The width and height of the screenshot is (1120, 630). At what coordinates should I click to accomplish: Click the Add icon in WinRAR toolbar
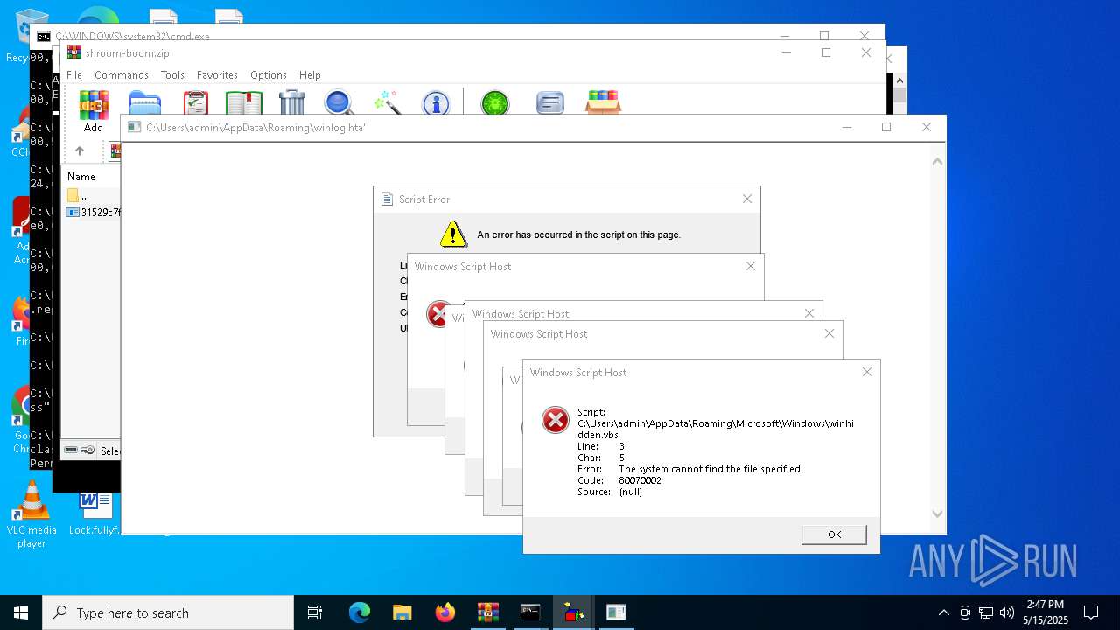tap(94, 105)
